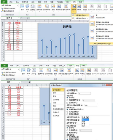Click 其他主要横坐标轴选项 at the submenu bottom
The width and height of the screenshot is (113, 140).
(x=102, y=44)
